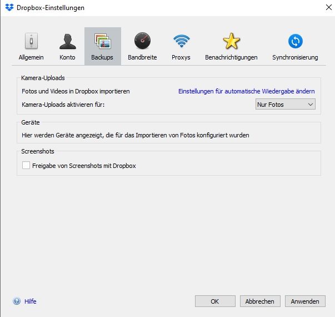The image size is (335, 317).
Task: Click the Benachrichtigungen yellow star icon
Action: click(231, 42)
